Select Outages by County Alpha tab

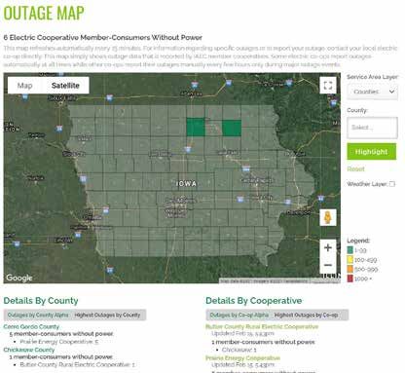coord(38,315)
